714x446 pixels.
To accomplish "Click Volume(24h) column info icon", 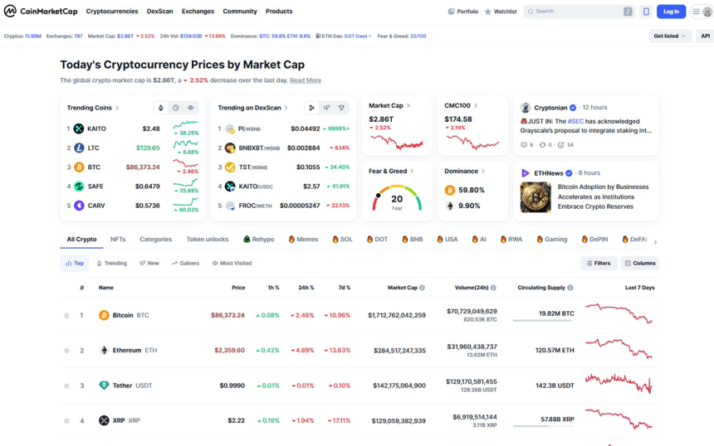I will (493, 288).
